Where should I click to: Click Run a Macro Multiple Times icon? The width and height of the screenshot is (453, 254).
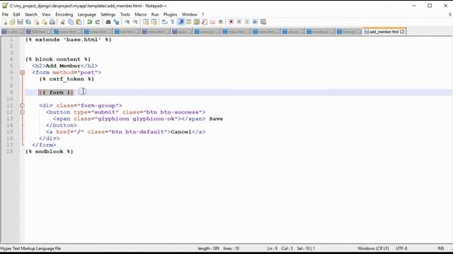(x=255, y=22)
